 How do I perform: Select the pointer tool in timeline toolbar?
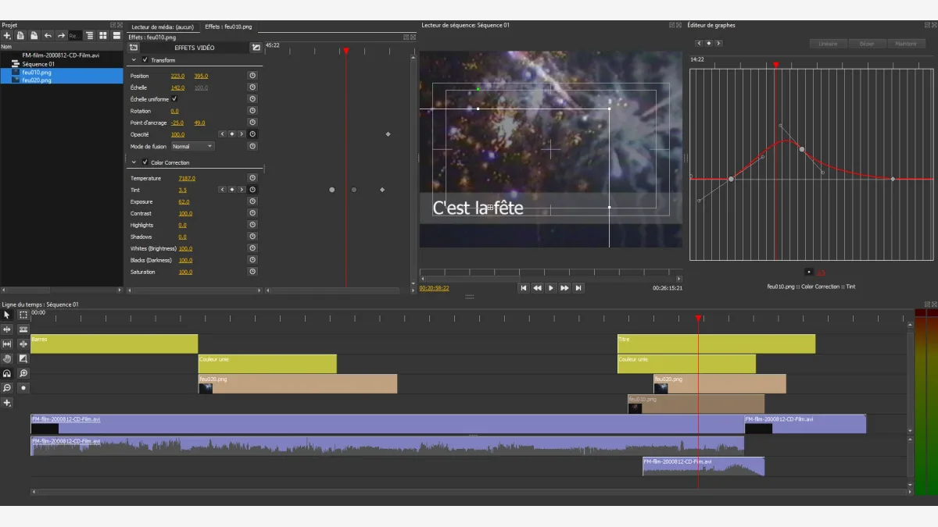[x=7, y=315]
